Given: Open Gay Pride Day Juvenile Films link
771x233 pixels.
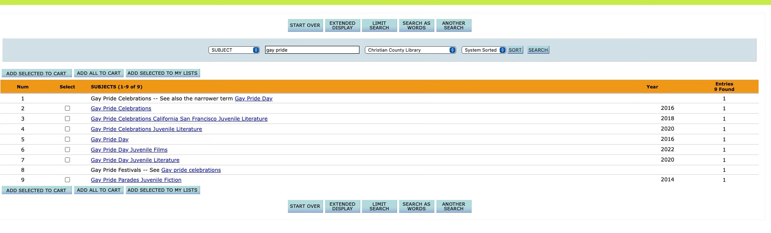Looking at the screenshot, I should (129, 150).
